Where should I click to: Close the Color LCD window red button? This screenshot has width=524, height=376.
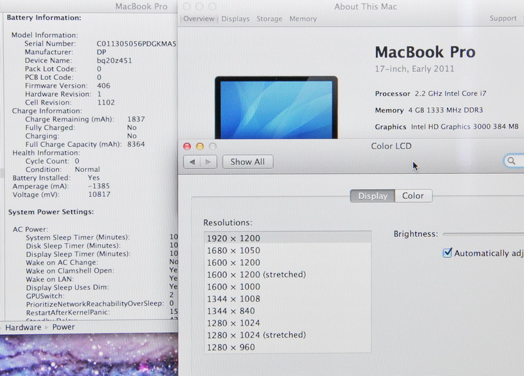coord(187,146)
